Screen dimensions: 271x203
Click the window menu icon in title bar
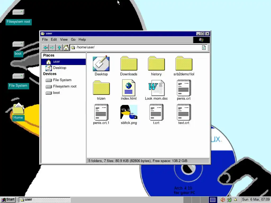click(x=43, y=34)
